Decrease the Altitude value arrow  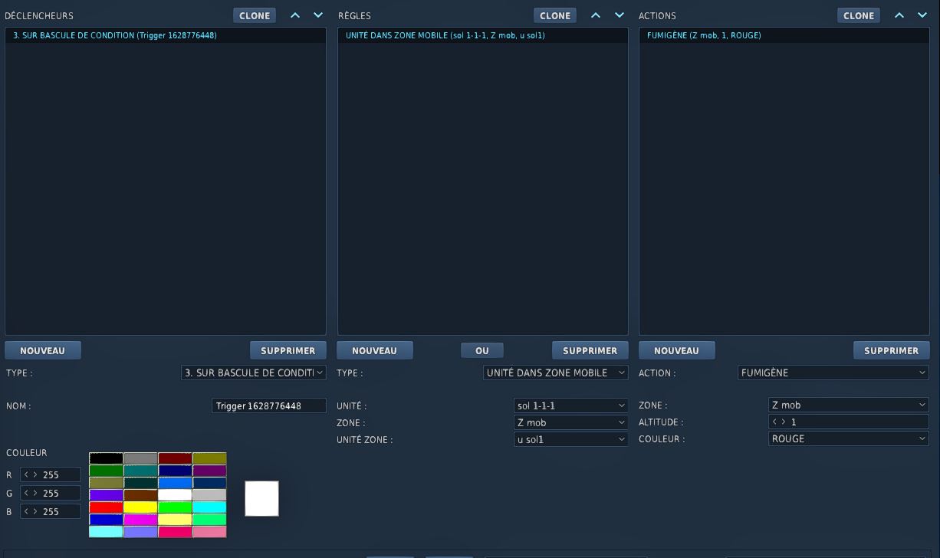coord(775,422)
